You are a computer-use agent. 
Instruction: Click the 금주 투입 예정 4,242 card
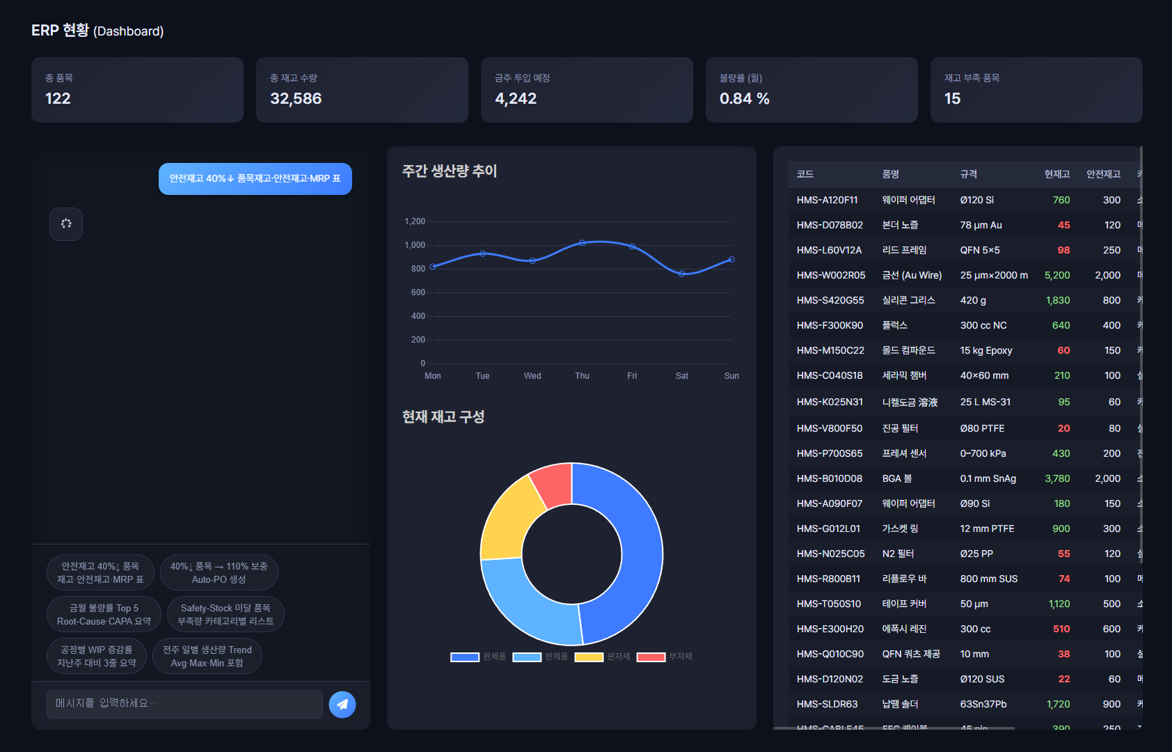587,90
